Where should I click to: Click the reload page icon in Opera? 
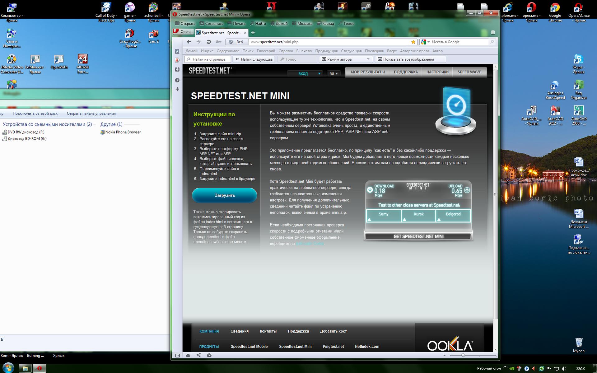208,42
